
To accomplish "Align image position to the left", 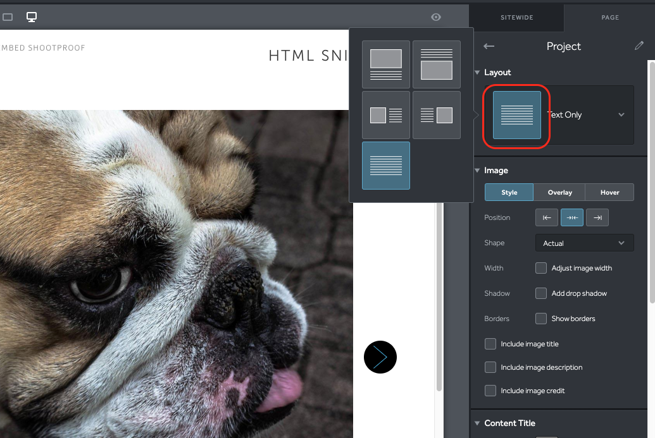I will [x=547, y=217].
